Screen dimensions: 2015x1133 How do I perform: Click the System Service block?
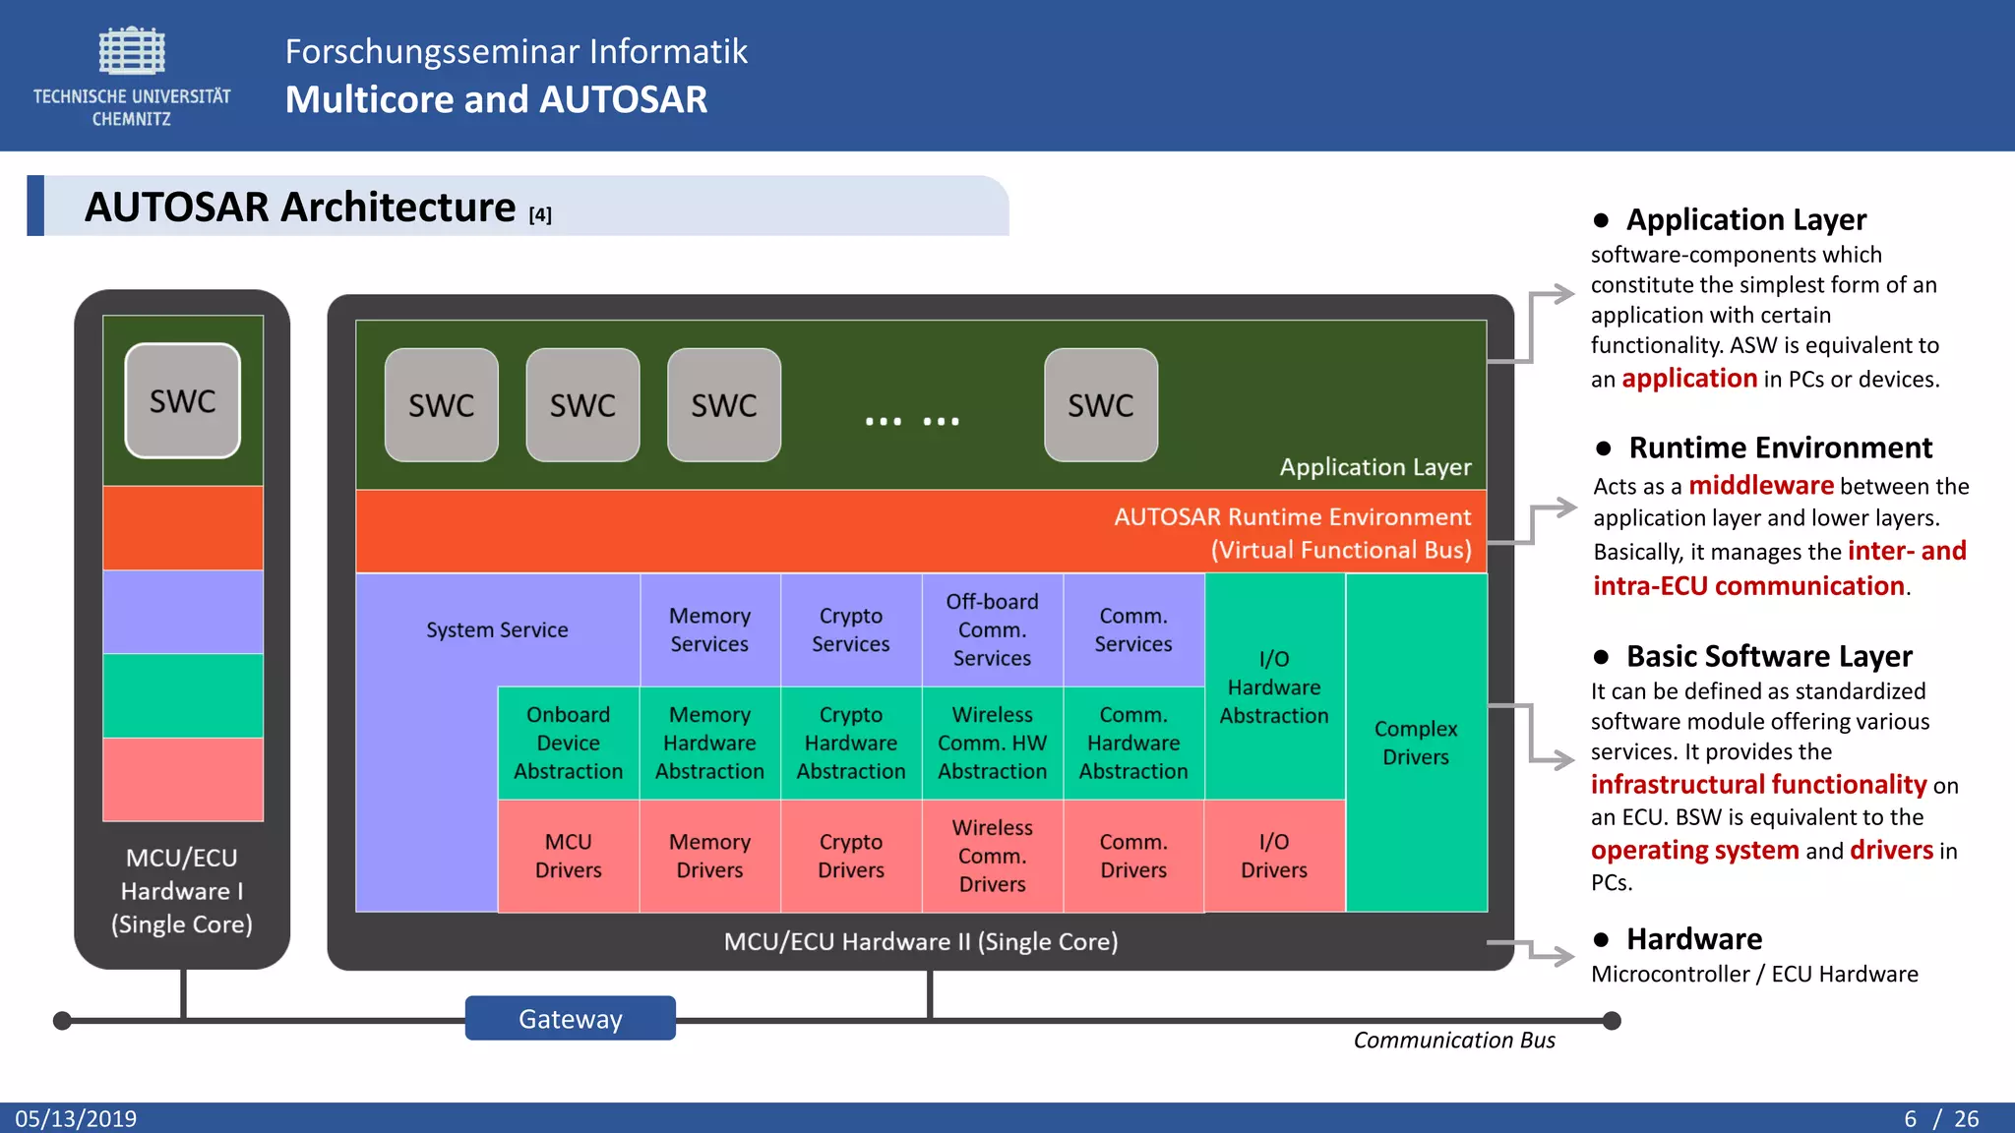click(497, 630)
